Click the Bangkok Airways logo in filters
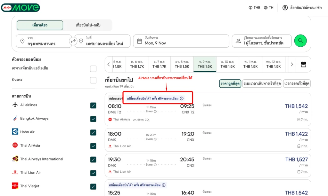The width and height of the screenshot is (328, 196). coord(15,118)
